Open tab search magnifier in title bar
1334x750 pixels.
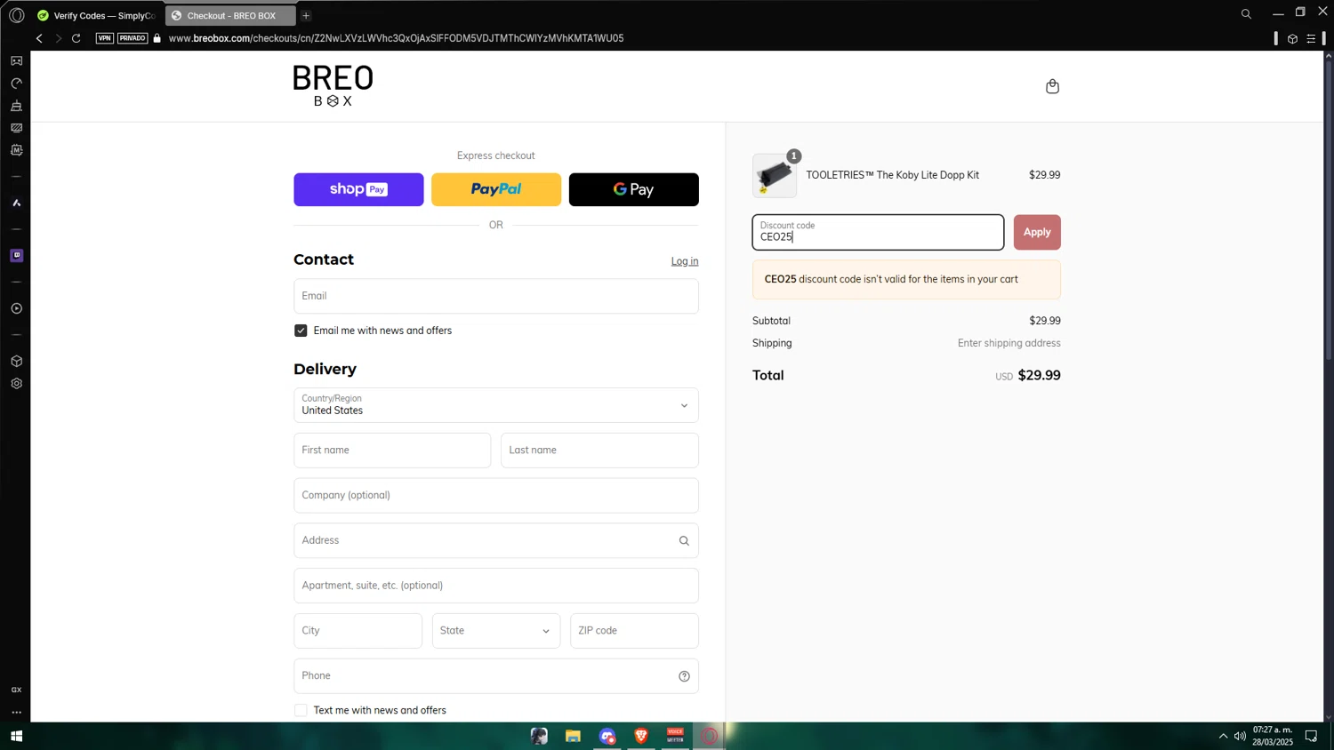click(x=1246, y=14)
